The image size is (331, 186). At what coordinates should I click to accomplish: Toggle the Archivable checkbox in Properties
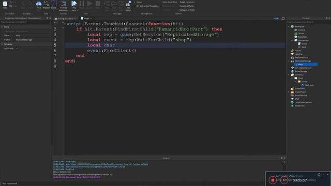pyautogui.click(x=17, y=49)
